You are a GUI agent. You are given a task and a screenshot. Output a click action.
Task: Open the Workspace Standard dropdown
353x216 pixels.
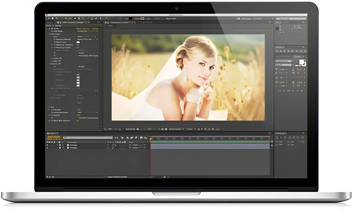(x=263, y=19)
